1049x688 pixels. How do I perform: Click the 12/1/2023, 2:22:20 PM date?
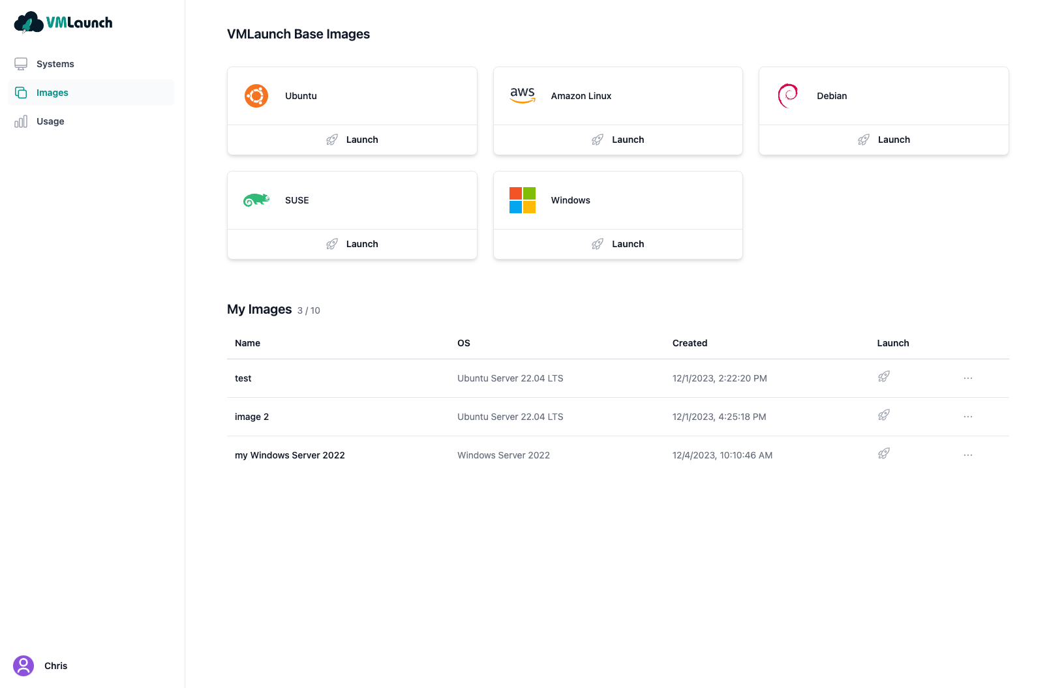720,378
